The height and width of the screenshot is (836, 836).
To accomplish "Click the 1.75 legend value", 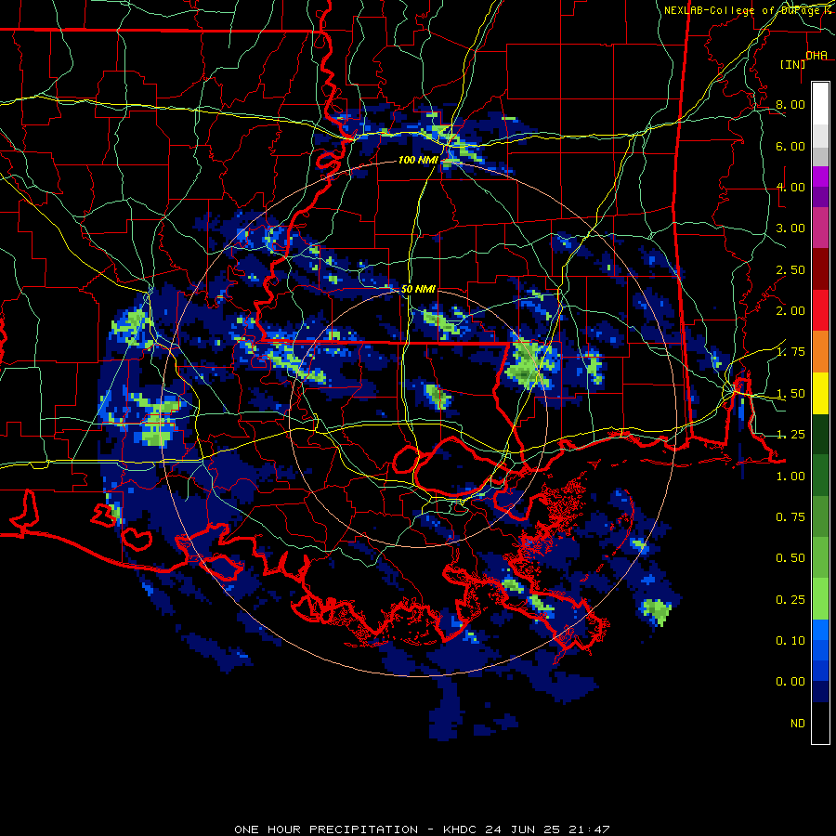I will pyautogui.click(x=790, y=352).
